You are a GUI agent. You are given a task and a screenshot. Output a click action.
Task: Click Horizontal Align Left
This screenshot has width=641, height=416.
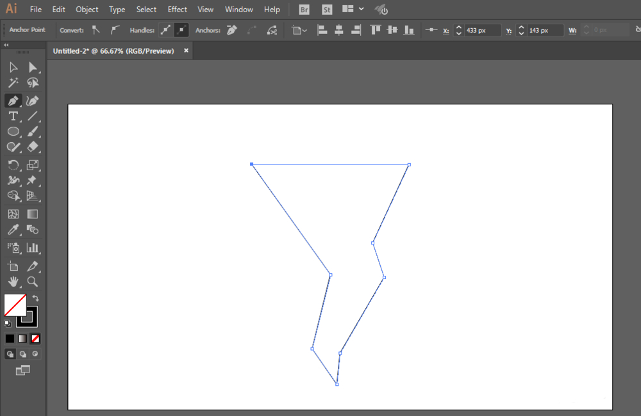click(x=322, y=30)
